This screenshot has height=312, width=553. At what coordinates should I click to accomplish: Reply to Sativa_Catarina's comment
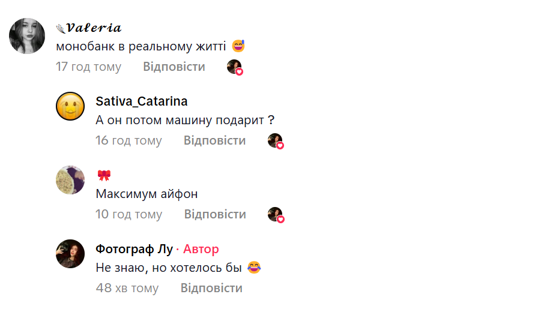(215, 140)
